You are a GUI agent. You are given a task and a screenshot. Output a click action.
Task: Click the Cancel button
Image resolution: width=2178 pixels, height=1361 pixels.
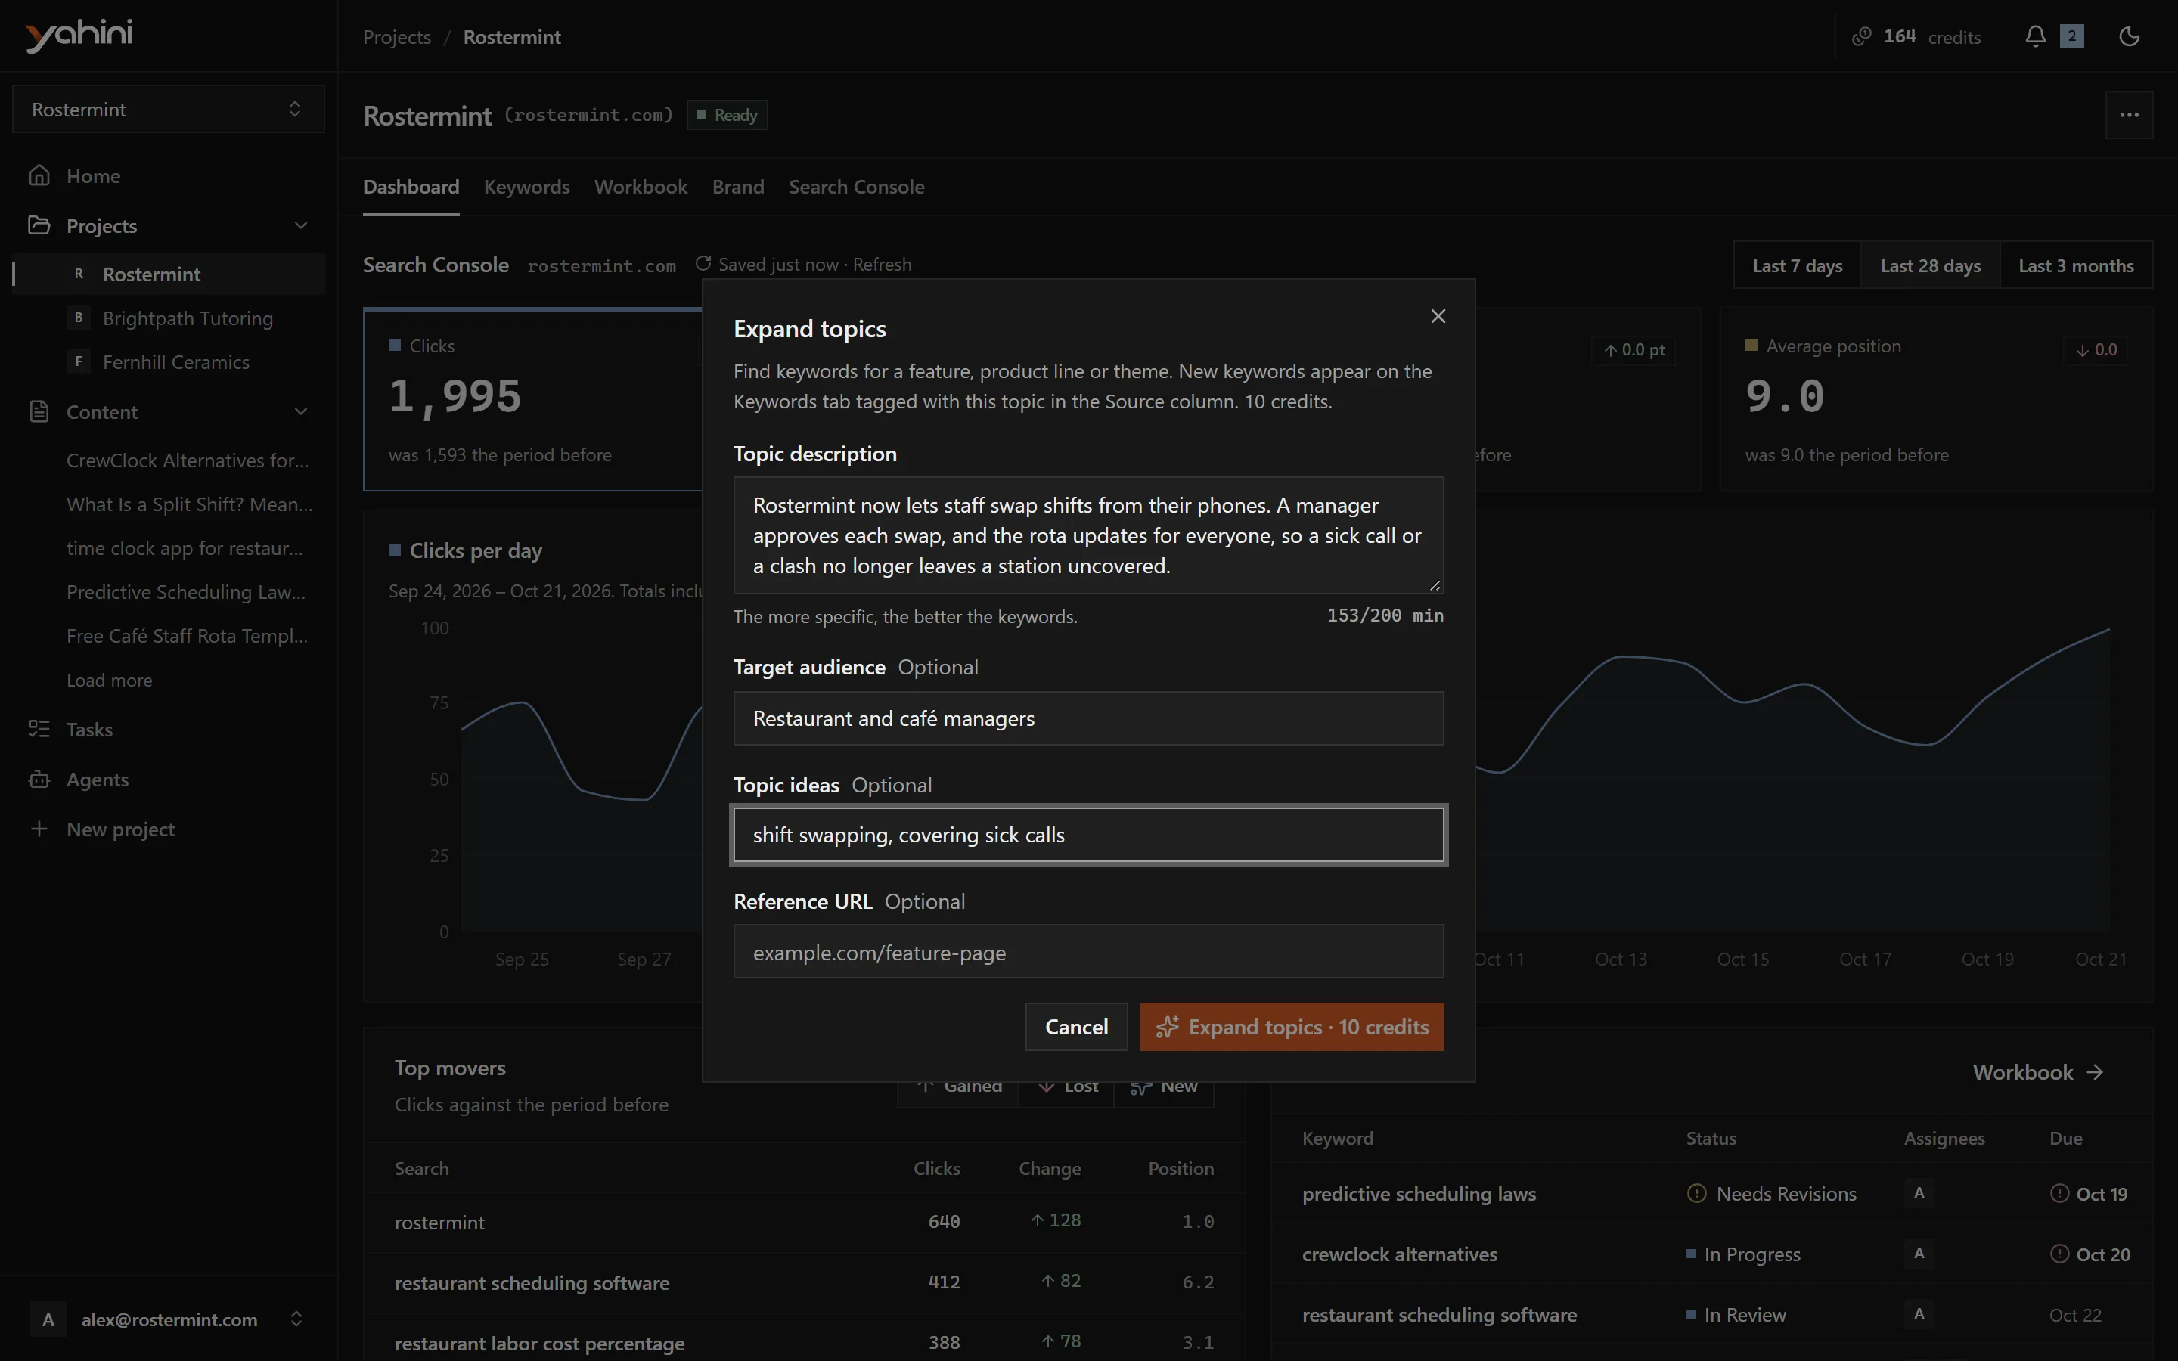[x=1076, y=1027]
